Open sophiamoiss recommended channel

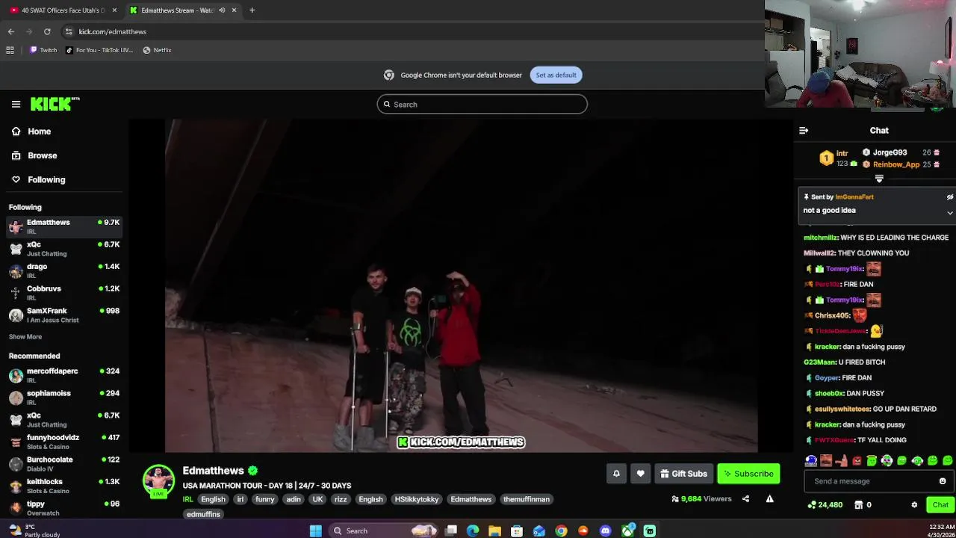pos(64,398)
